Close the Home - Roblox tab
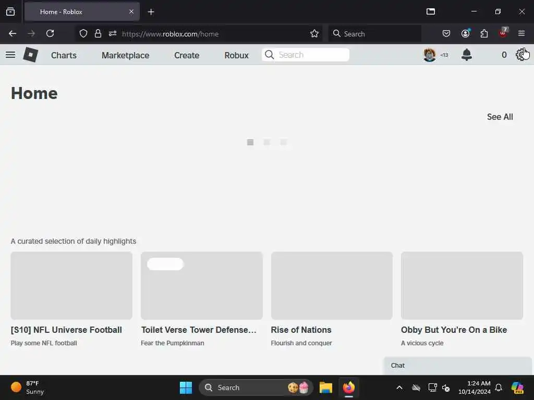The image size is (534, 400). point(131,12)
